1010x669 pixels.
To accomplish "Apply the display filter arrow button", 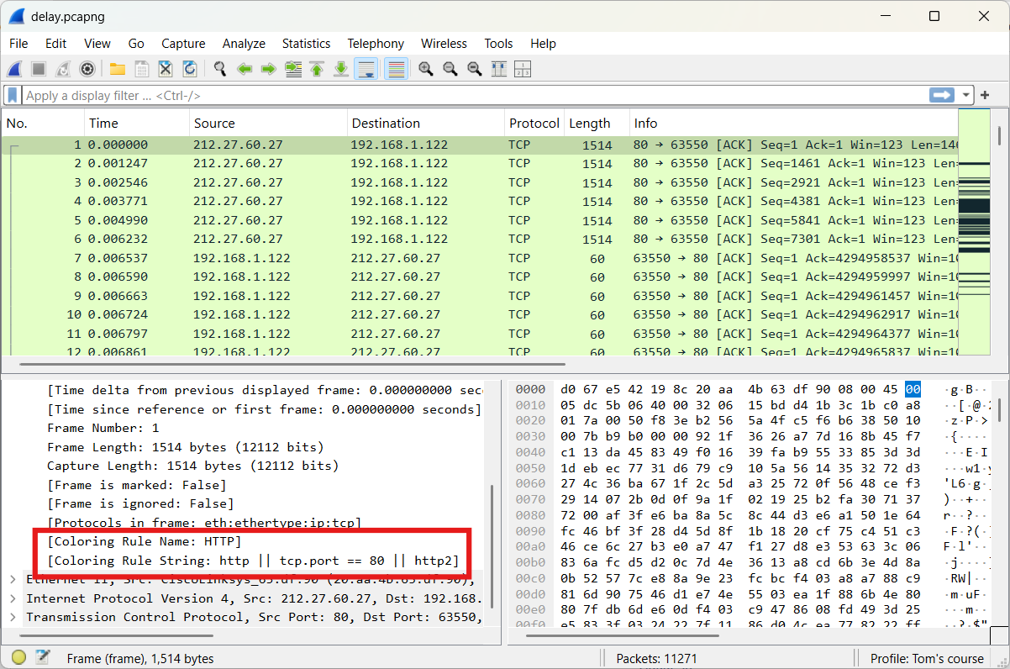I will click(942, 95).
